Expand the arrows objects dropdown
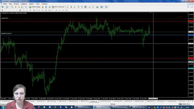194x109 pixels. pyautogui.click(x=36, y=10)
